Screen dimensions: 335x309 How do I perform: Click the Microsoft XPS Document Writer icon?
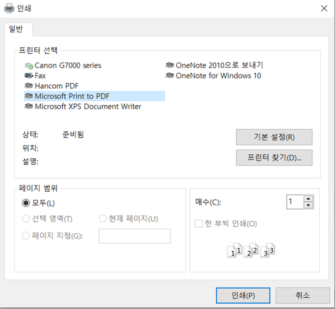tap(29, 106)
